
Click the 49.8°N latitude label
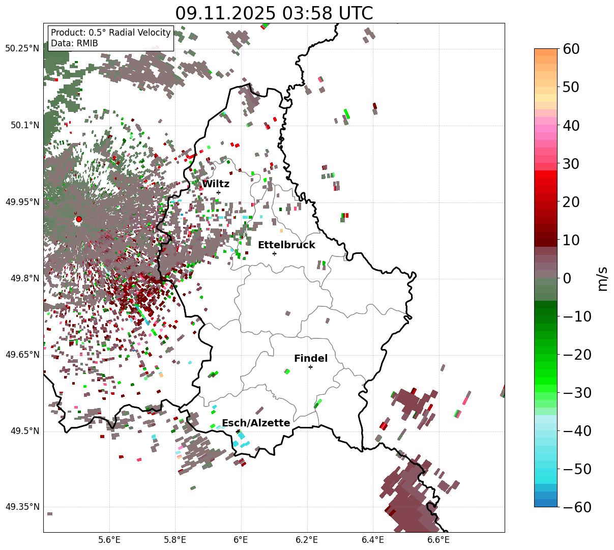24,278
